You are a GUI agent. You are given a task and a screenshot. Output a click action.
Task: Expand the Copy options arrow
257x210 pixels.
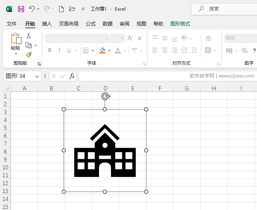pyautogui.click(x=36, y=45)
